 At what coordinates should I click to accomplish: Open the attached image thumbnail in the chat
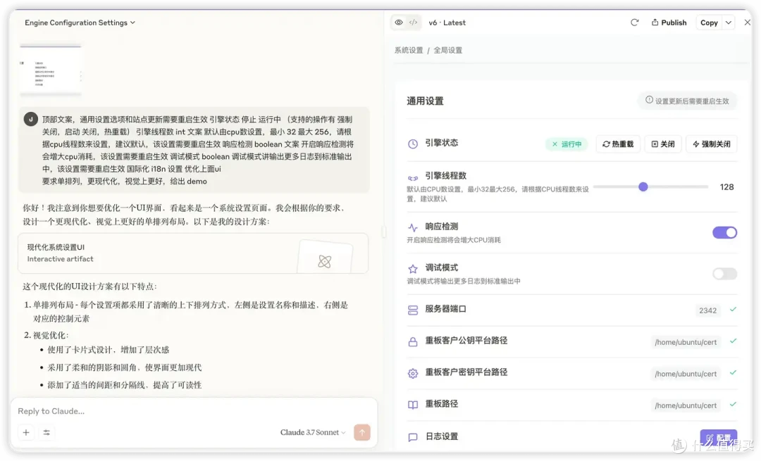pyautogui.click(x=51, y=69)
